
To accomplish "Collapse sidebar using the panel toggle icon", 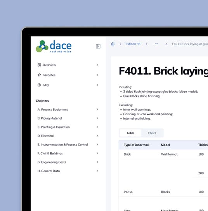I will click(x=98, y=46).
